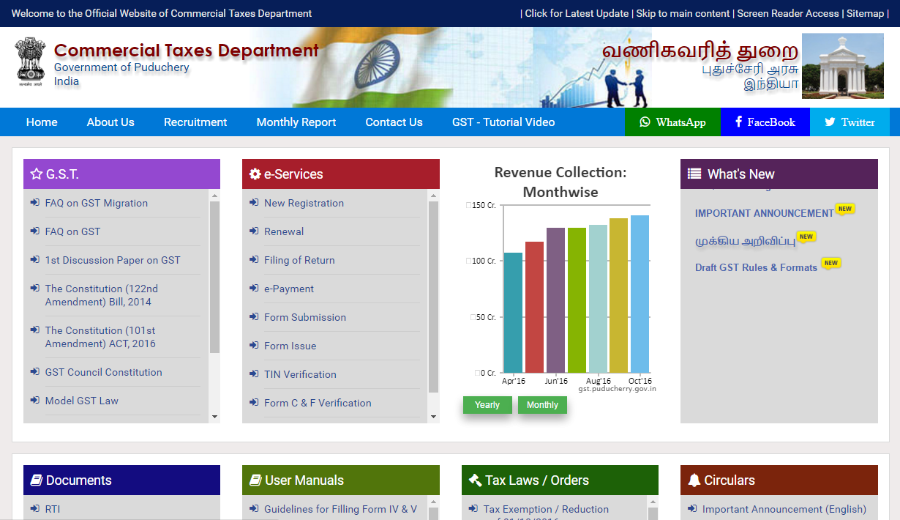Screen dimensions: 900x520
Task: Click the Oct'16 blue bar in chart
Action: (640, 293)
